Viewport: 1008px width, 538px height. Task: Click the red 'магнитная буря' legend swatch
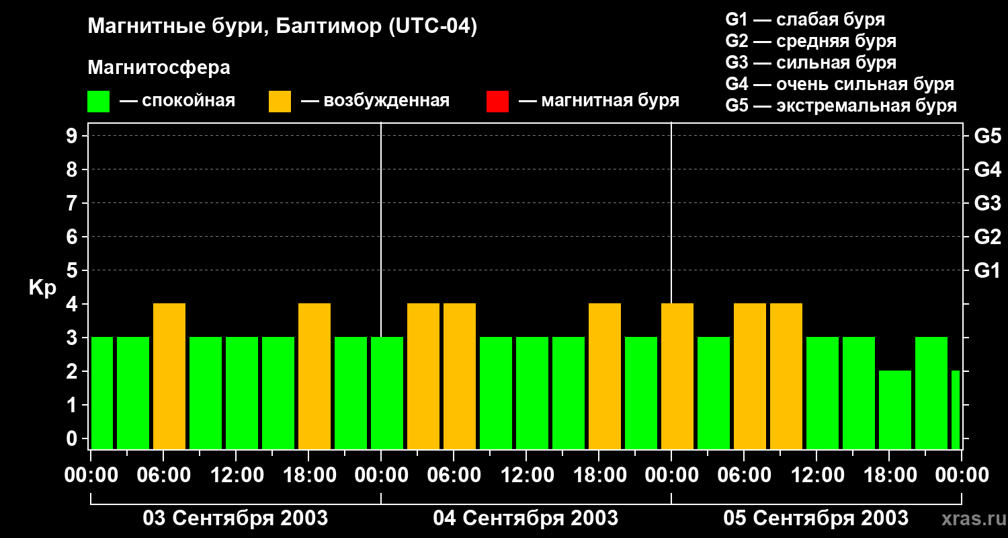[x=497, y=102]
